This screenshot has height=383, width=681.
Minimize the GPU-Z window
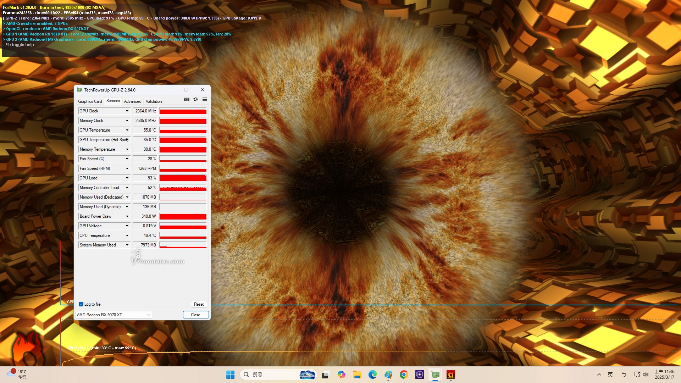[170, 90]
